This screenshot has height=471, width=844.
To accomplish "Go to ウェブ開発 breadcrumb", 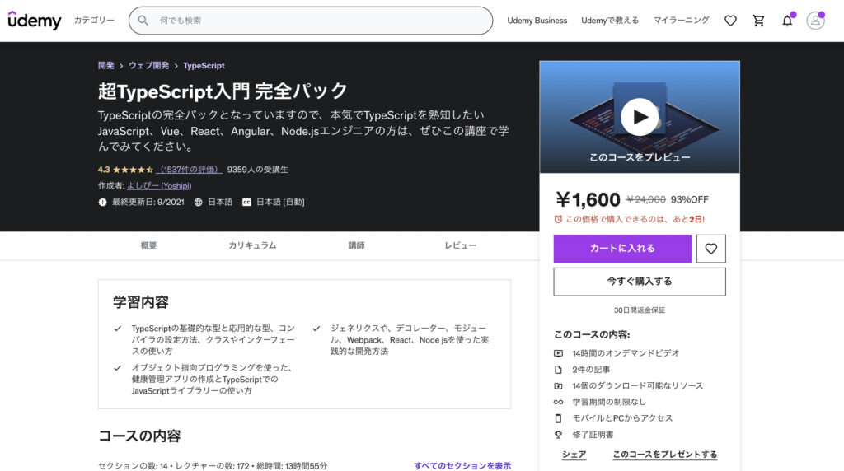I will 148,66.
